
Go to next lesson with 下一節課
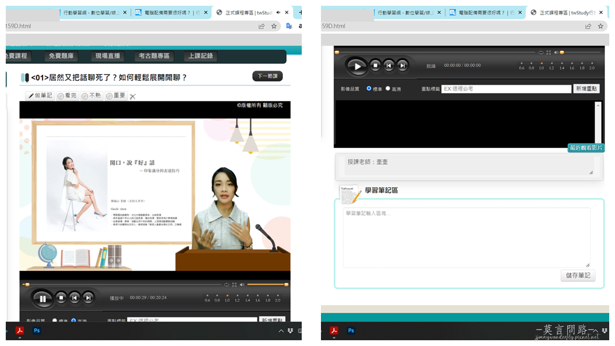tap(268, 76)
